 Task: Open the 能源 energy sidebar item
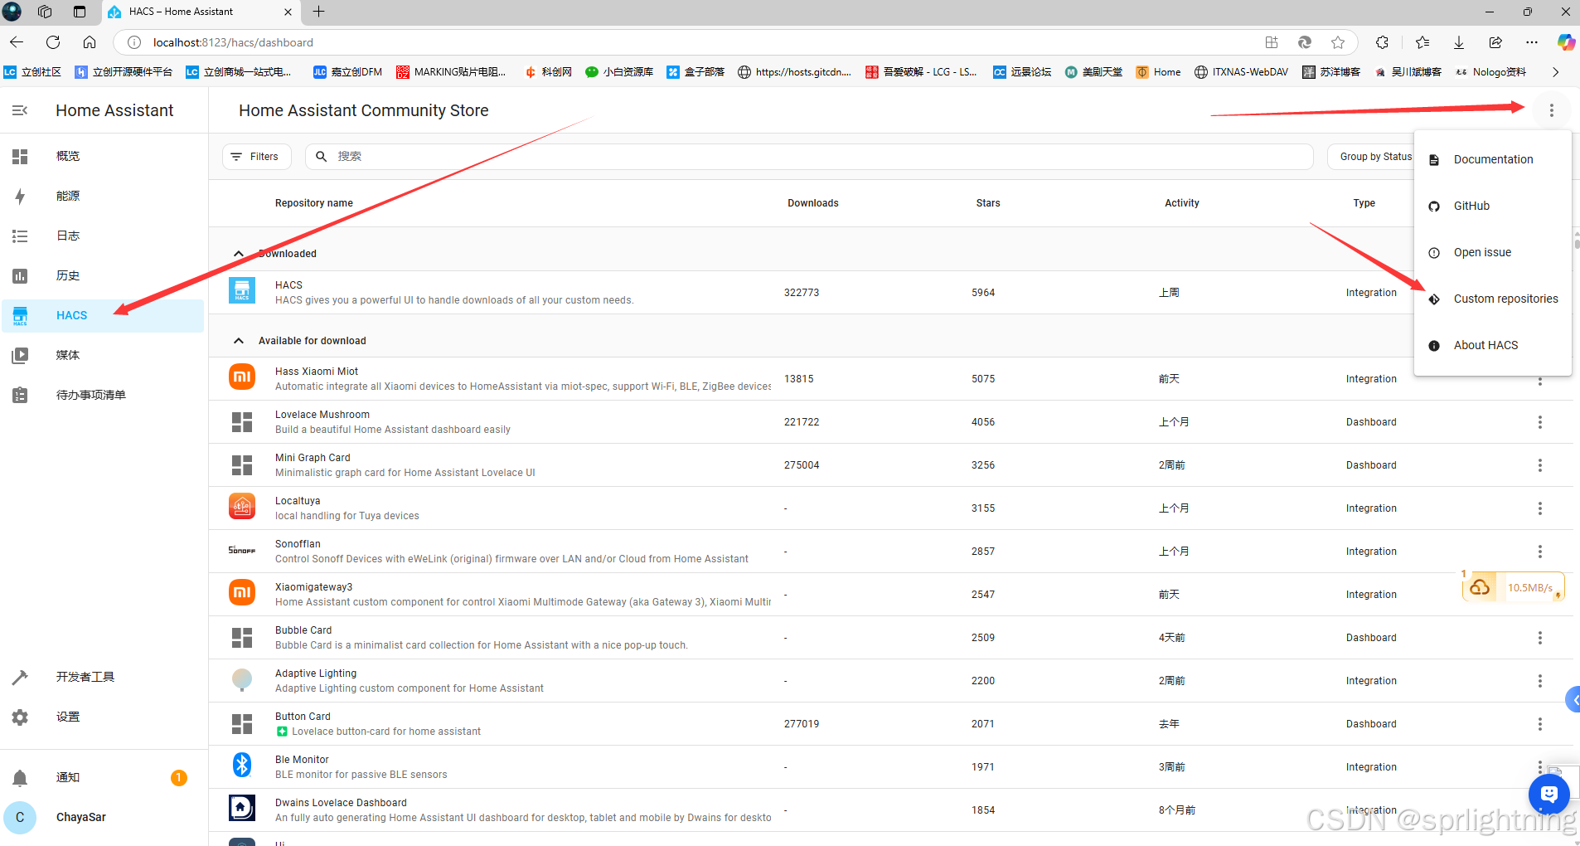pyautogui.click(x=103, y=196)
